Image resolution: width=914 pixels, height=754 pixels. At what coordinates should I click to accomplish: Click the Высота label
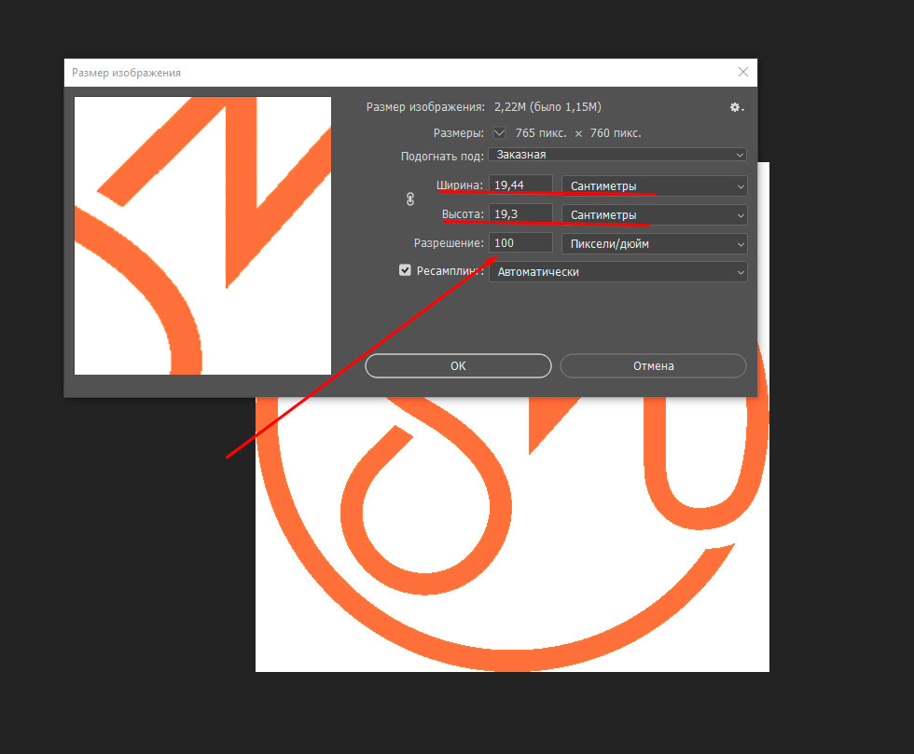pos(463,213)
